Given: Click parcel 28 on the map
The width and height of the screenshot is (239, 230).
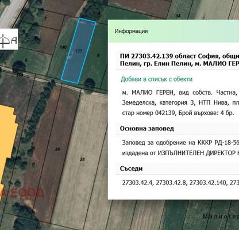Looking at the screenshot, I should (x=82, y=159).
